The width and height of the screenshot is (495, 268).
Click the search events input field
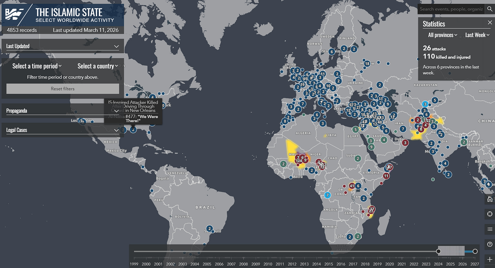451,9
